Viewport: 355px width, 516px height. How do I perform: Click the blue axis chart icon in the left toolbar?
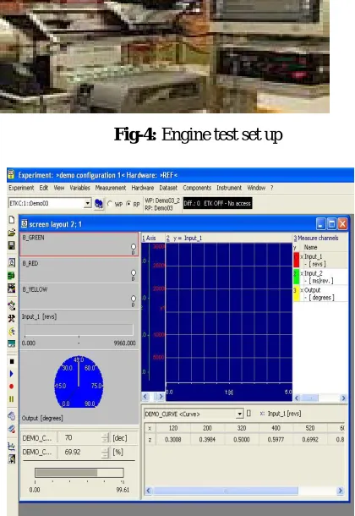pyautogui.click(x=12, y=447)
